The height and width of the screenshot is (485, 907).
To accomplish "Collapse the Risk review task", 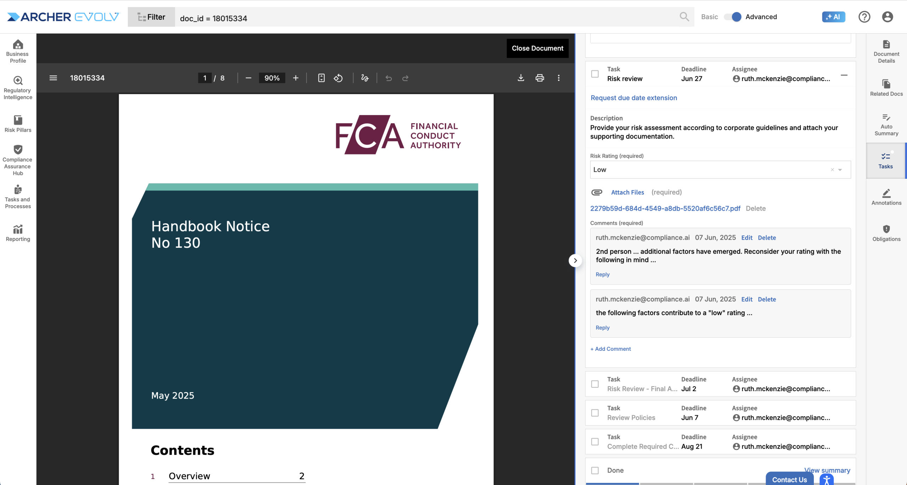I will tap(844, 75).
